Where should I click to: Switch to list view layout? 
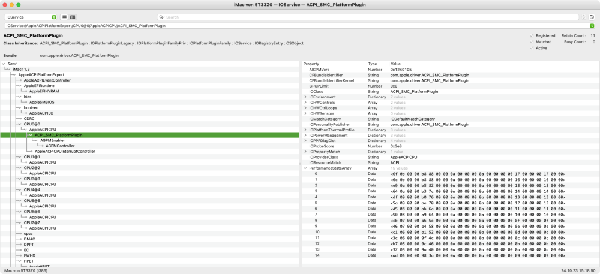(x=64, y=17)
